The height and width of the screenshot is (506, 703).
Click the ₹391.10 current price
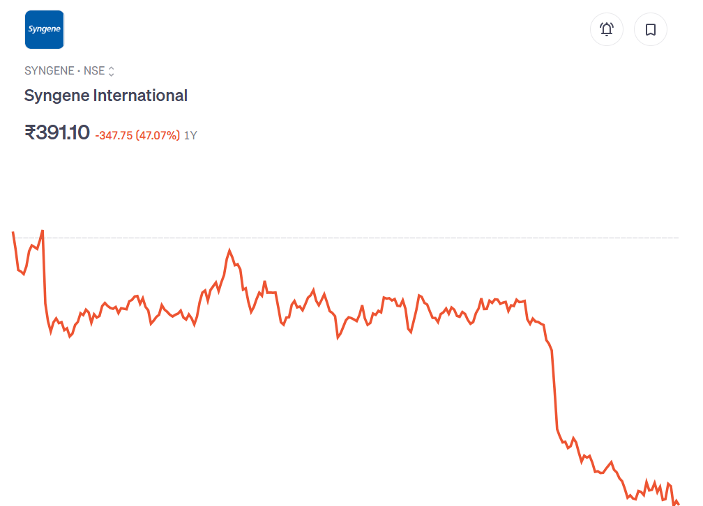[x=57, y=132]
